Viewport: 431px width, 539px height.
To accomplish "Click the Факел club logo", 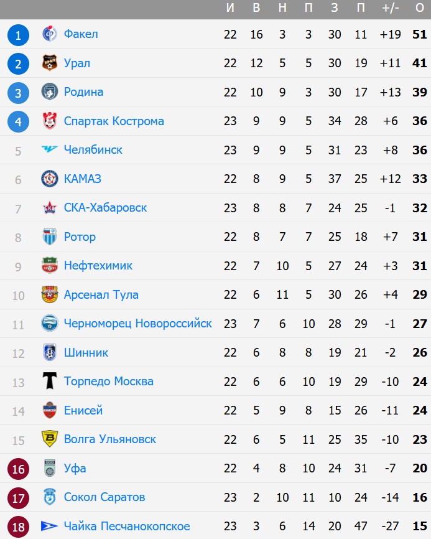I will tap(50, 34).
